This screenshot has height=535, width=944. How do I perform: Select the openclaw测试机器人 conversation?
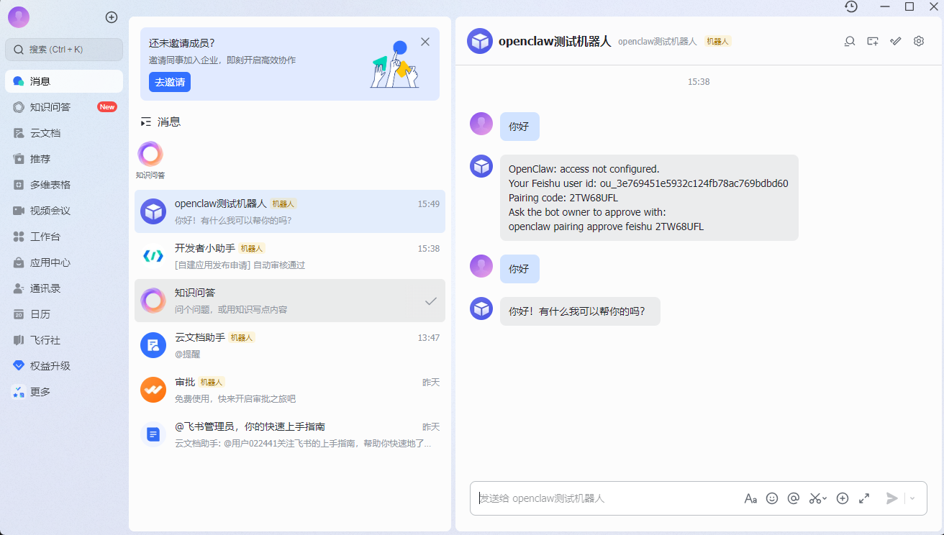point(290,211)
